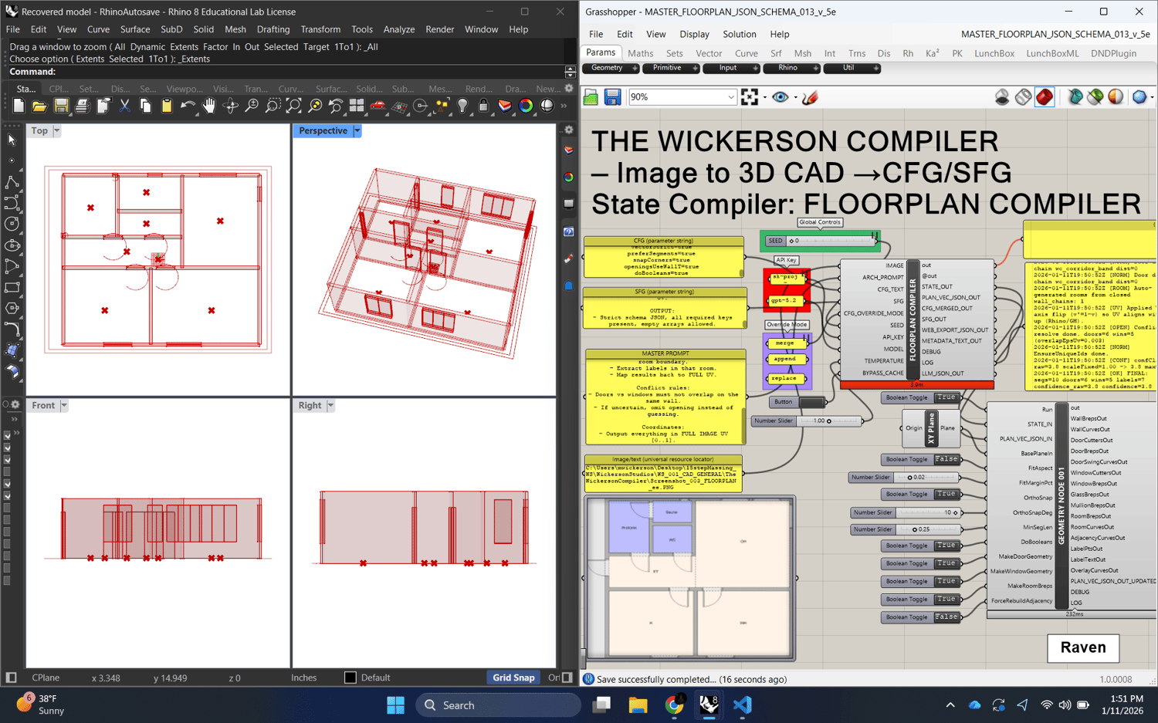Image resolution: width=1158 pixels, height=723 pixels.
Task: Click the shaded sphere icon in Rhino toolbar
Action: 547,106
